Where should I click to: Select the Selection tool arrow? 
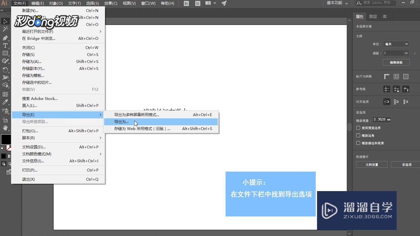[5, 21]
